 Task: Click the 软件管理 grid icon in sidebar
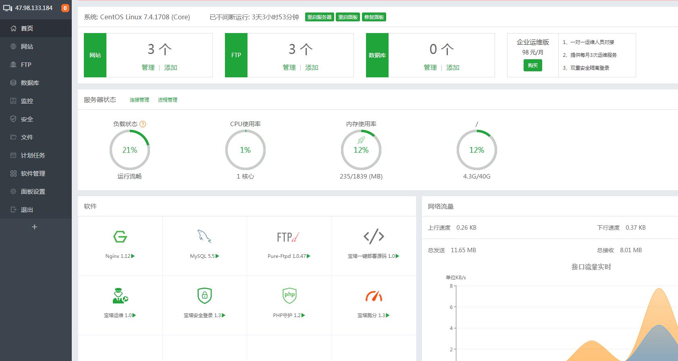(x=13, y=173)
